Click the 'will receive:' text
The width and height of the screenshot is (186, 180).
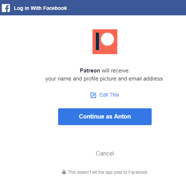(116, 71)
